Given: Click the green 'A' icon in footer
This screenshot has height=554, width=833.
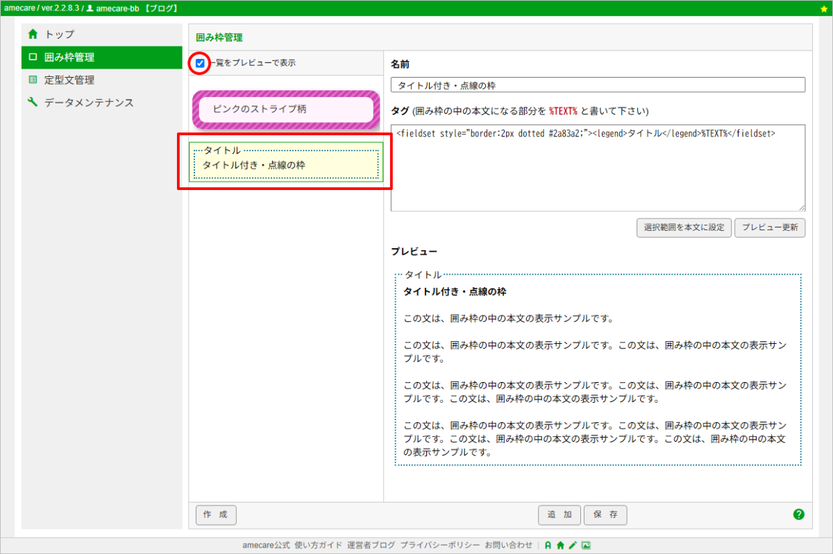Looking at the screenshot, I should [548, 546].
